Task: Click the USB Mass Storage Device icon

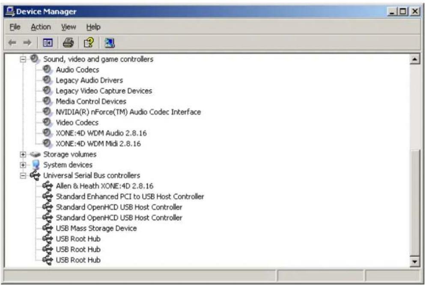Action: click(x=48, y=228)
